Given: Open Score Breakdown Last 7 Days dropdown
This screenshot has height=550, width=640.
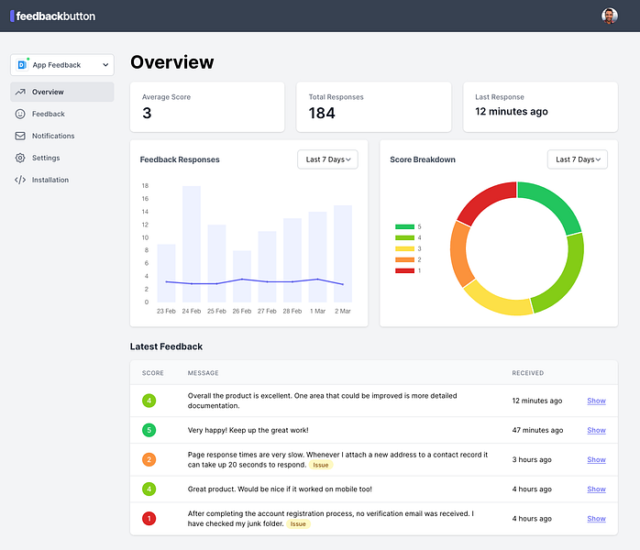Looking at the screenshot, I should 578,159.
